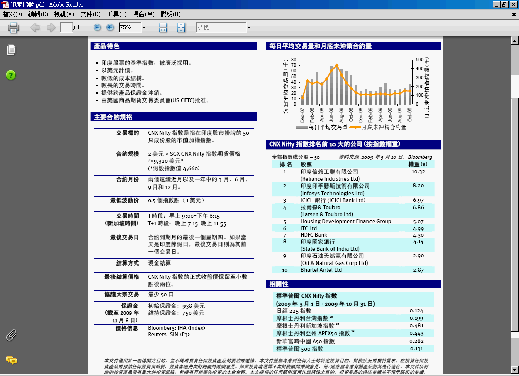Click the vertical scrollbar down arrow
Image resolution: width=519 pixels, height=376 pixels.
tap(514, 369)
